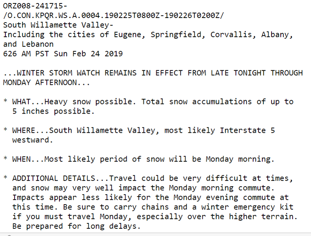Click the WHERE bullet label
311x236 pixels.
point(23,130)
